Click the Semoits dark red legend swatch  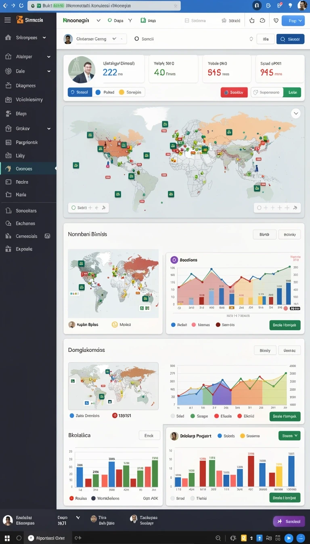[218, 325]
